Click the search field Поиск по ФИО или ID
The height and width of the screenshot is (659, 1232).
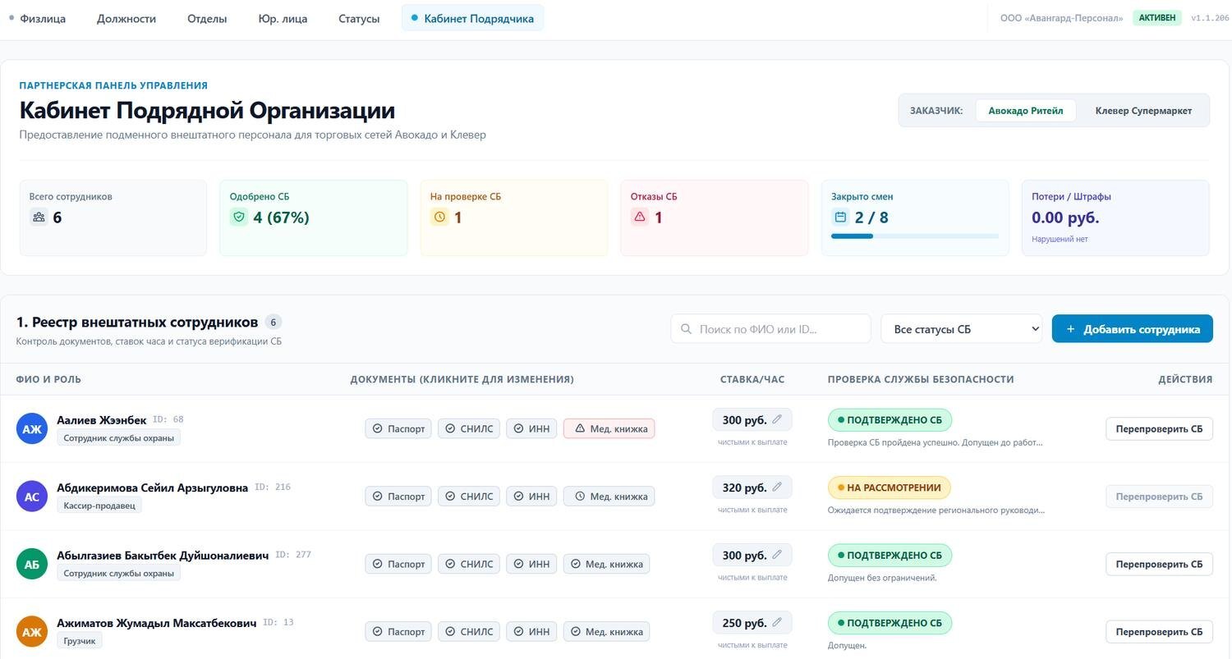coord(770,329)
